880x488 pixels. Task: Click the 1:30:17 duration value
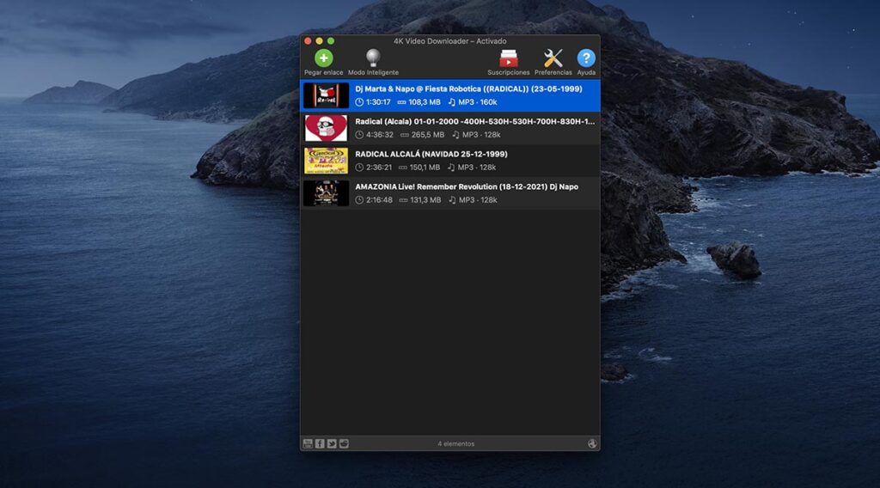pos(378,102)
